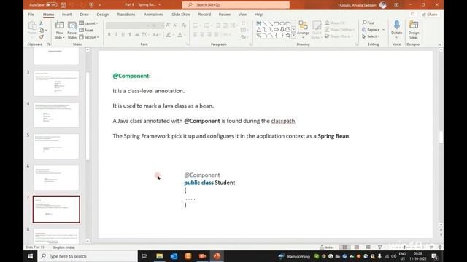
Task: Open Task View on taskbar
Action: click(144, 256)
